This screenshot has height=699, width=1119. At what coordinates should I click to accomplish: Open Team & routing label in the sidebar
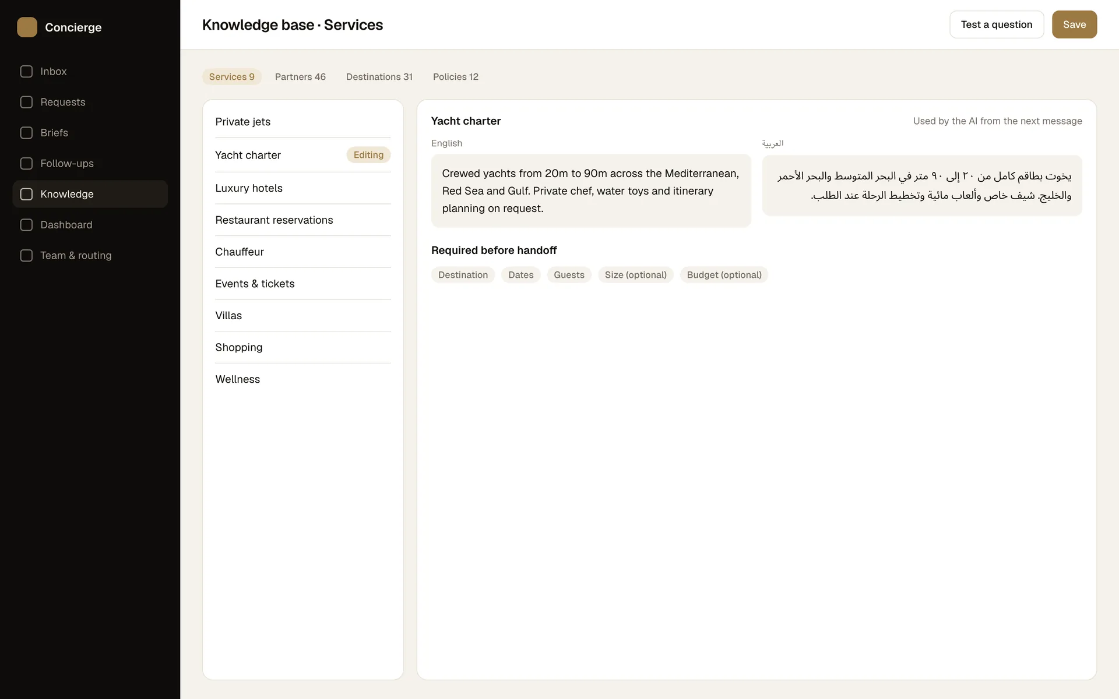pyautogui.click(x=76, y=256)
